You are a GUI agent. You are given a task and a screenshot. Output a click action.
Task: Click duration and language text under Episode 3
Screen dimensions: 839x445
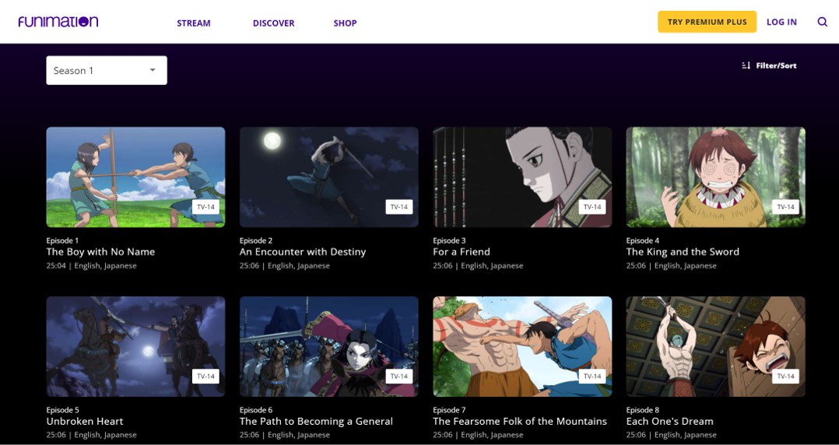[x=478, y=266]
